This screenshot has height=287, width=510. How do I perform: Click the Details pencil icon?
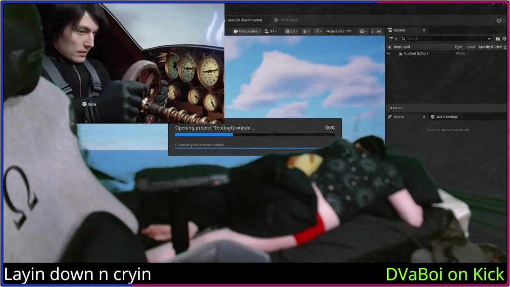(x=390, y=117)
